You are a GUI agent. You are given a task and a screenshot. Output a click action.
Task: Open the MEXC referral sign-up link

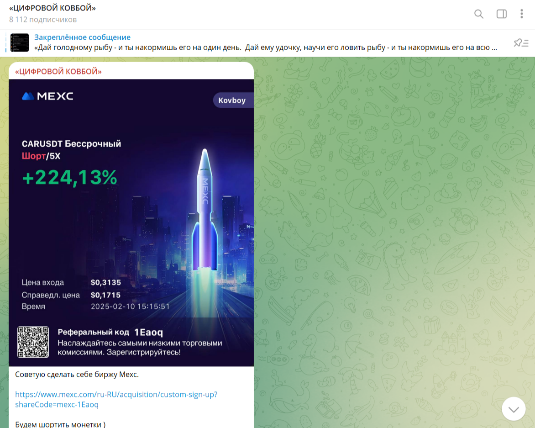click(116, 399)
